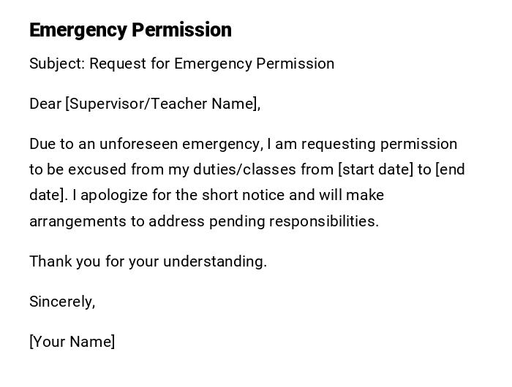
Task: Click the word "Dear" in the salutation
Action: point(45,104)
